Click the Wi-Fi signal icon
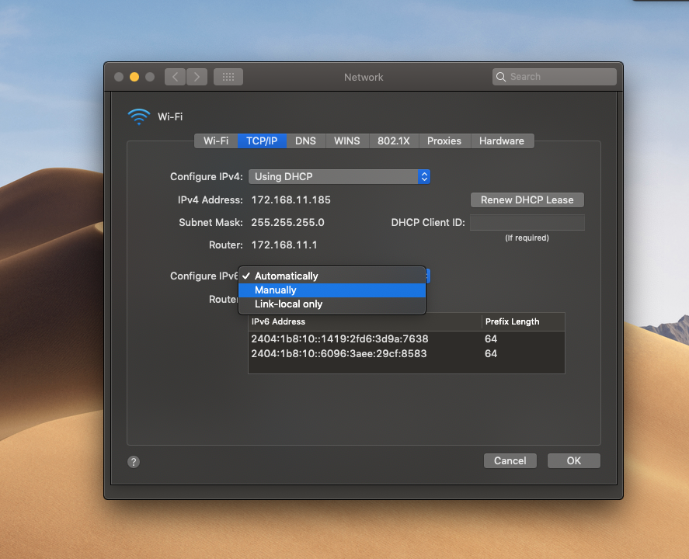Screen dimensions: 689x559 139,117
